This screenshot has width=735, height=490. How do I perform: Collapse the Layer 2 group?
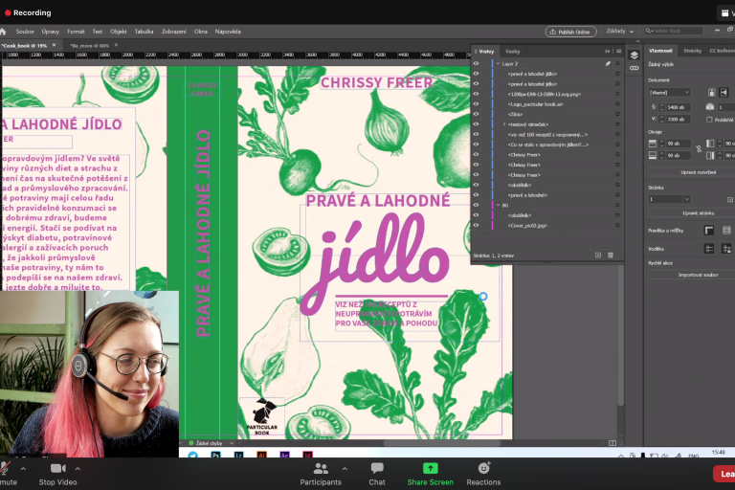point(496,63)
